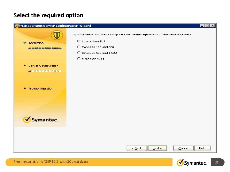The image size is (230, 172).
Task: Maximize the wizard window
Action: pos(207,26)
